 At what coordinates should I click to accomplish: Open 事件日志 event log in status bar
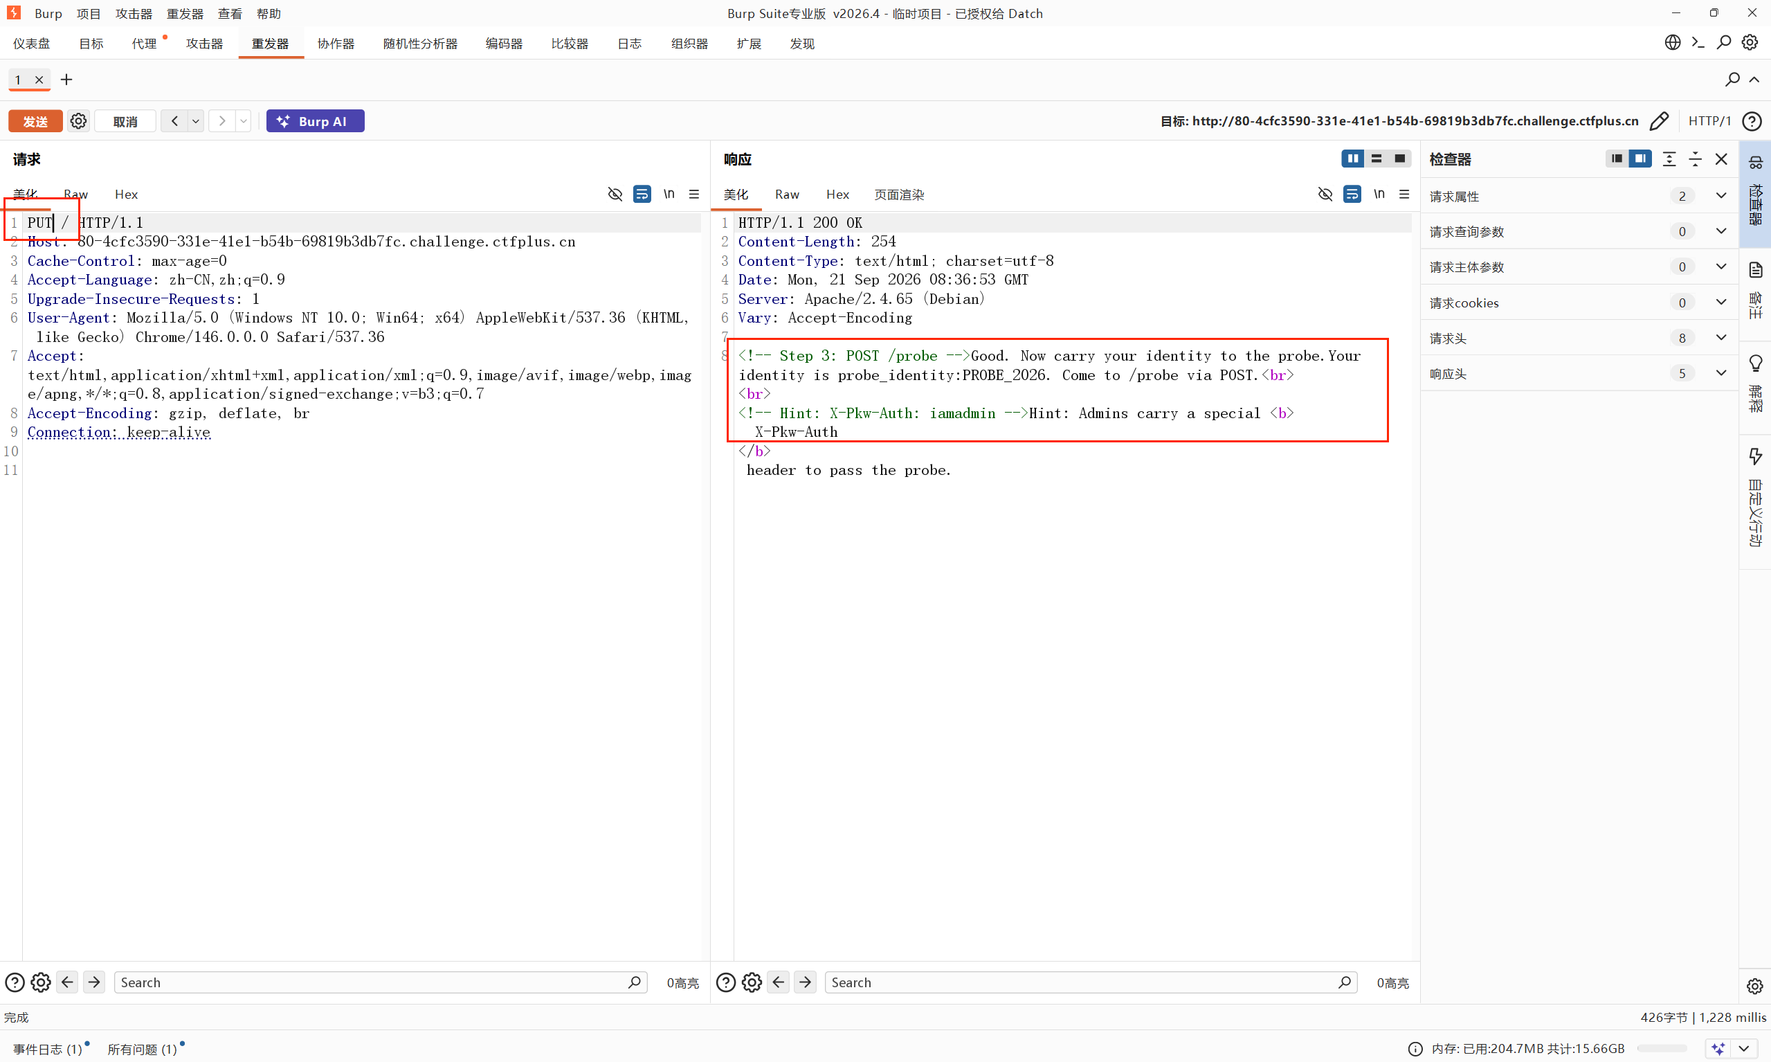48,1049
